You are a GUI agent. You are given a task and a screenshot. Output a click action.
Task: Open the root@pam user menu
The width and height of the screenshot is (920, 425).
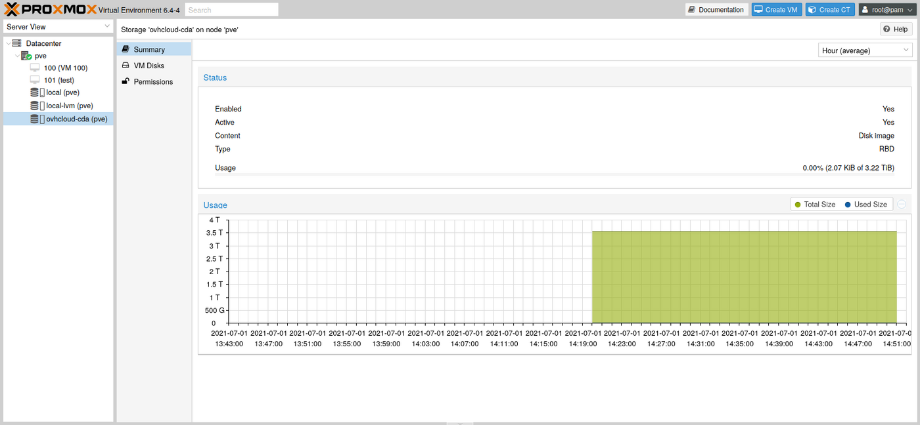pos(886,10)
